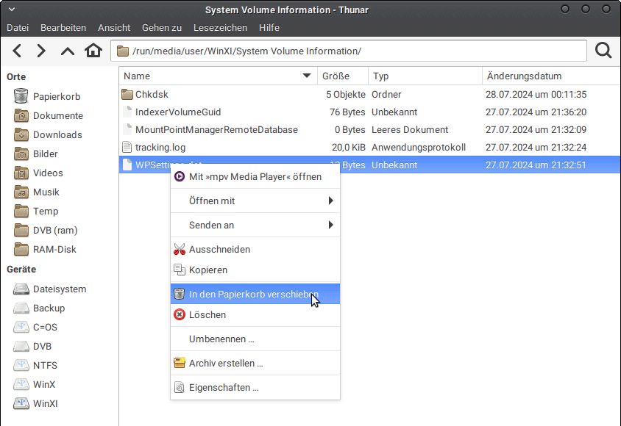The height and width of the screenshot is (426, 621).
Task: Open Temp folder in the sidebar
Action: [36, 211]
